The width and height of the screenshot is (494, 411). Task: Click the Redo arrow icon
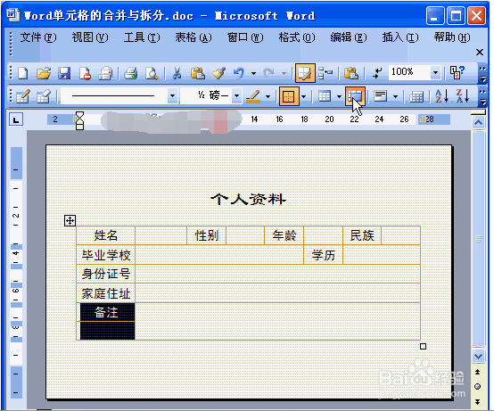[x=268, y=73]
